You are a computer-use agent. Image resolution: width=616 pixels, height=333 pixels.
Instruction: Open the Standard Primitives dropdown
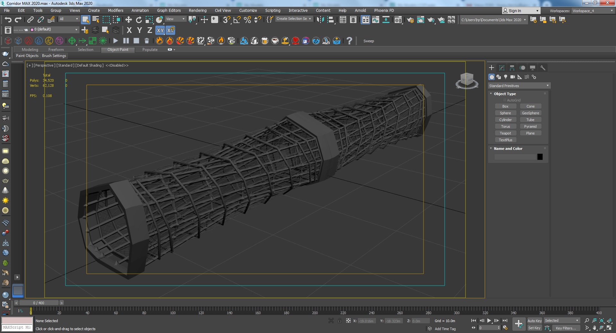[x=519, y=86]
